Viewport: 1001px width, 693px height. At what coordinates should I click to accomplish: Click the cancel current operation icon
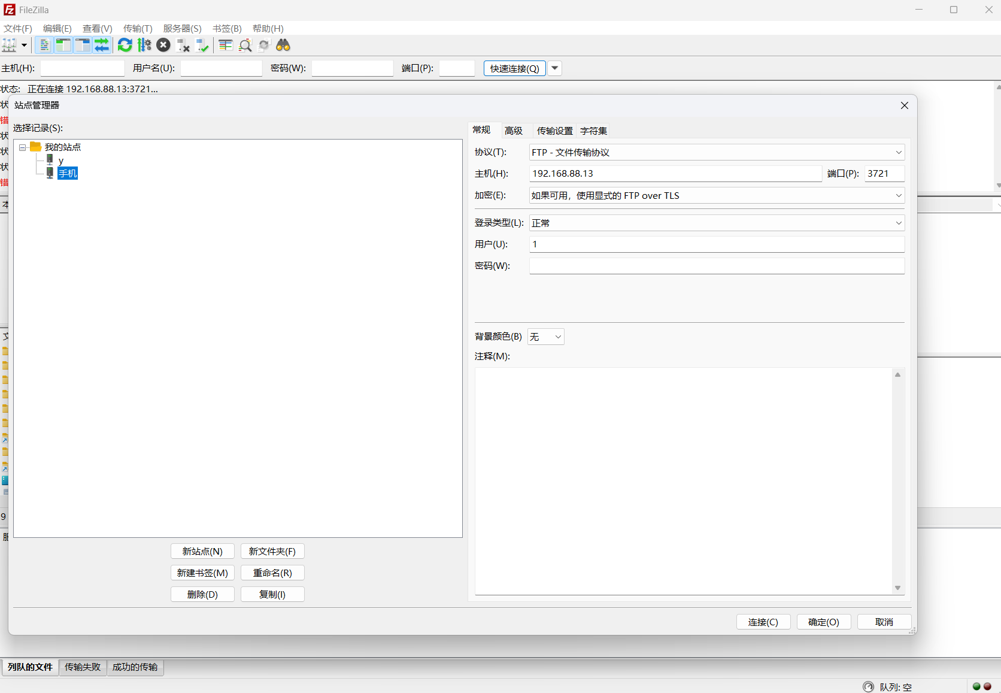coord(163,46)
